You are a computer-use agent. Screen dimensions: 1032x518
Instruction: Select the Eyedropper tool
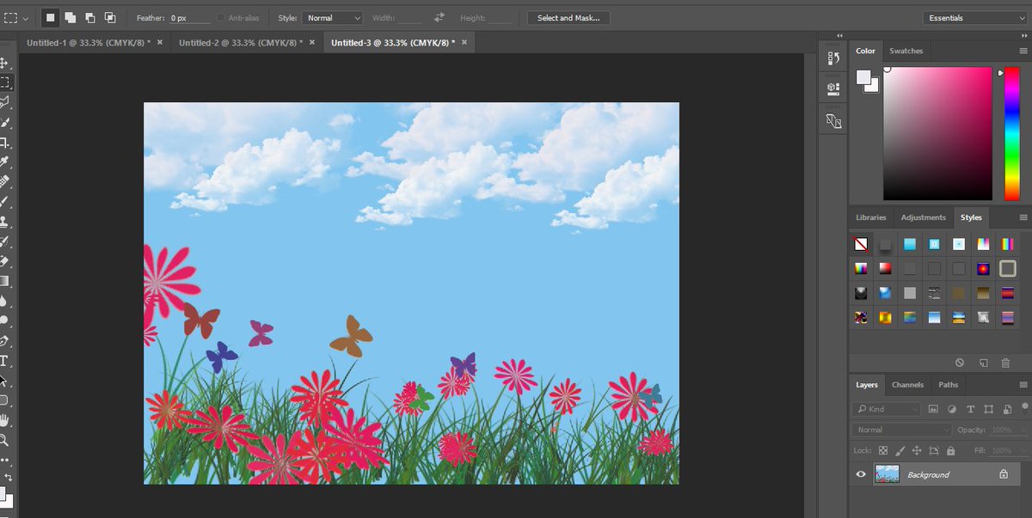[x=4, y=162]
